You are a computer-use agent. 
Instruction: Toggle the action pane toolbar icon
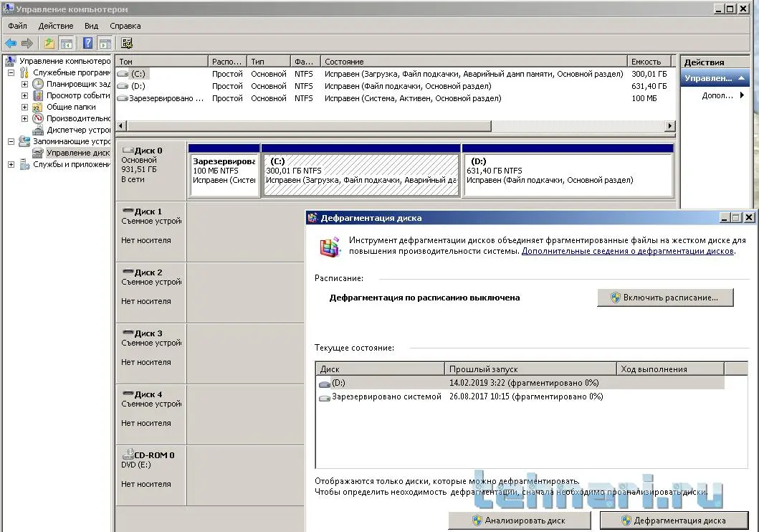click(x=105, y=43)
